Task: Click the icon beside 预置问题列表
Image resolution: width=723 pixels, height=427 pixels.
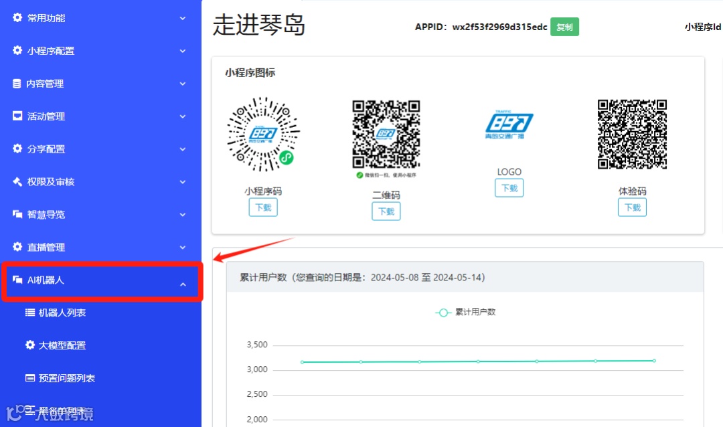Action: pos(30,378)
